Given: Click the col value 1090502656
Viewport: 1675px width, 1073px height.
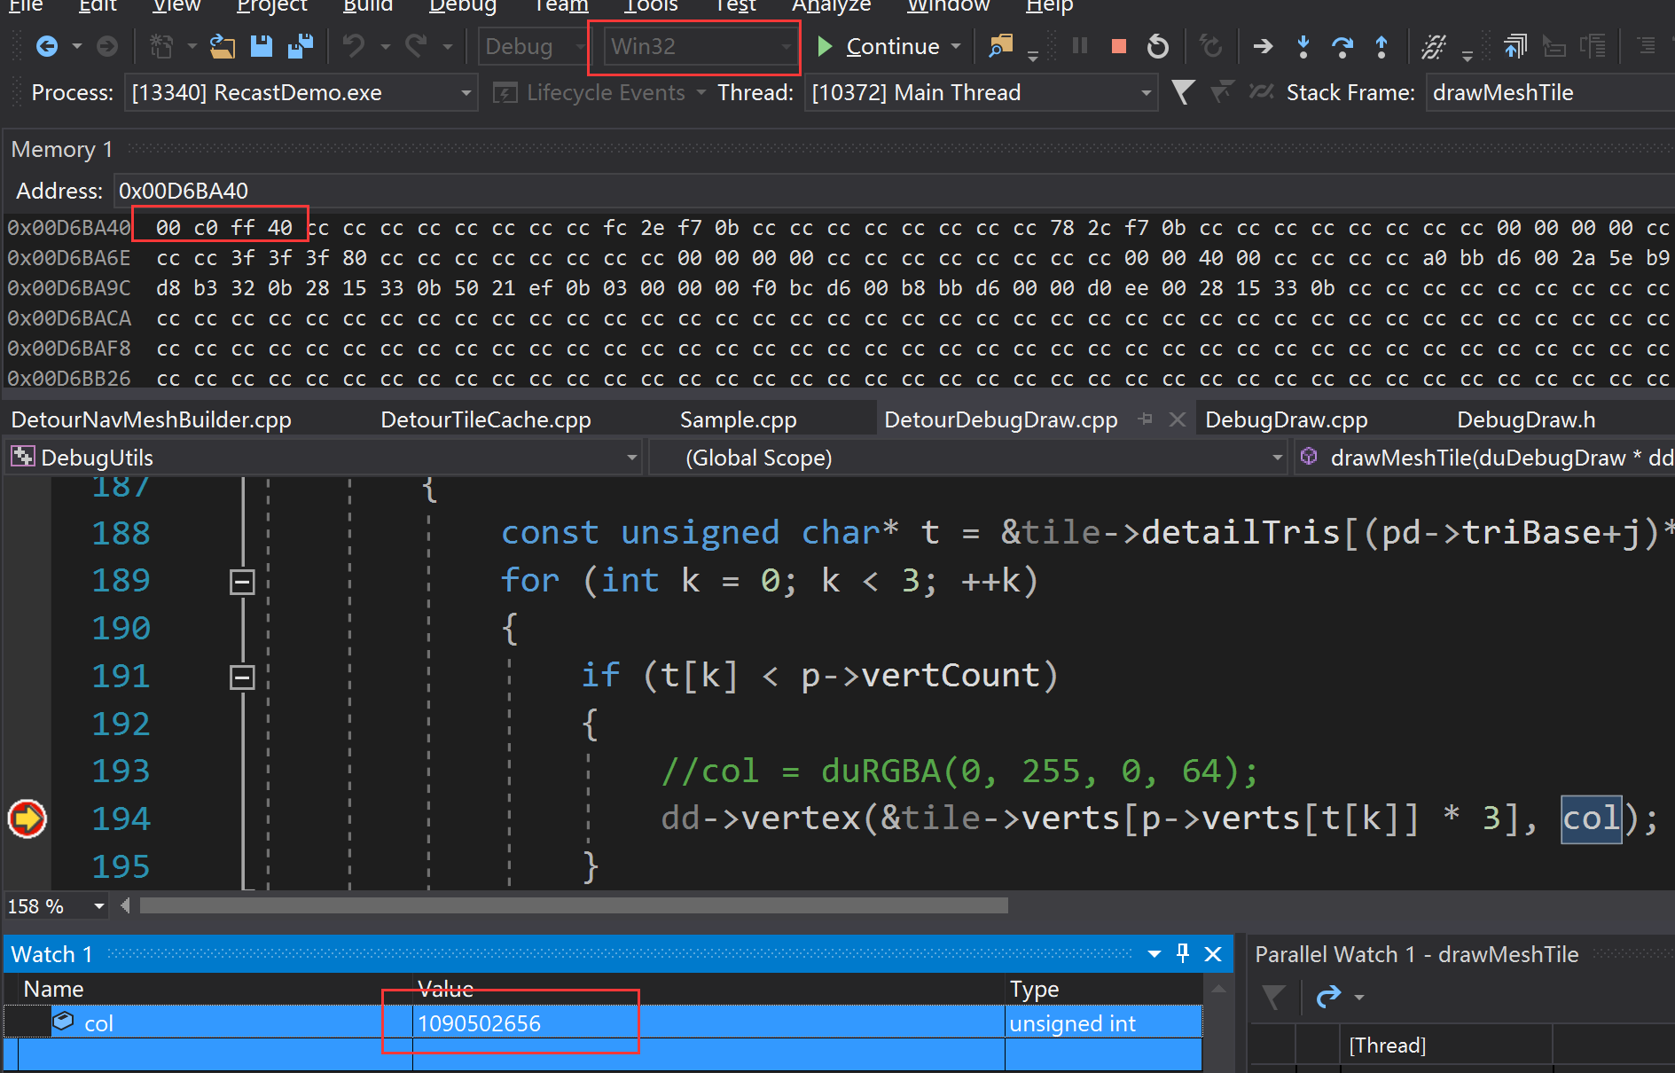Looking at the screenshot, I should (480, 1023).
